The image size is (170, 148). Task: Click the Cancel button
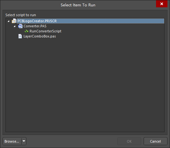pyautogui.click(x=155, y=141)
